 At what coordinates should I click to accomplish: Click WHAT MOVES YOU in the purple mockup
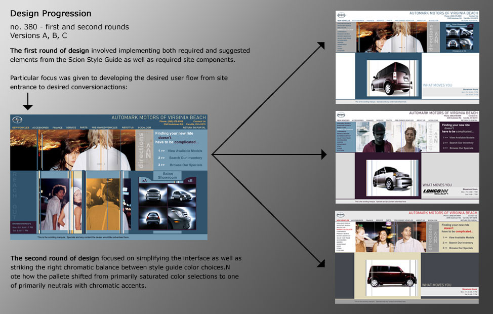point(437,185)
